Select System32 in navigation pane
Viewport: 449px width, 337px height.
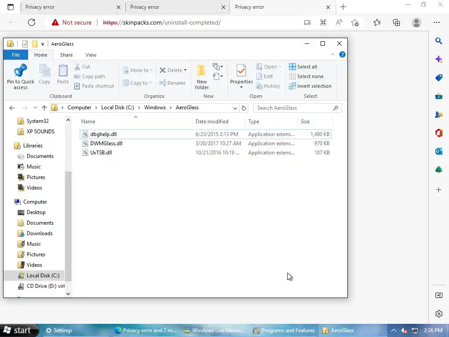tap(38, 121)
